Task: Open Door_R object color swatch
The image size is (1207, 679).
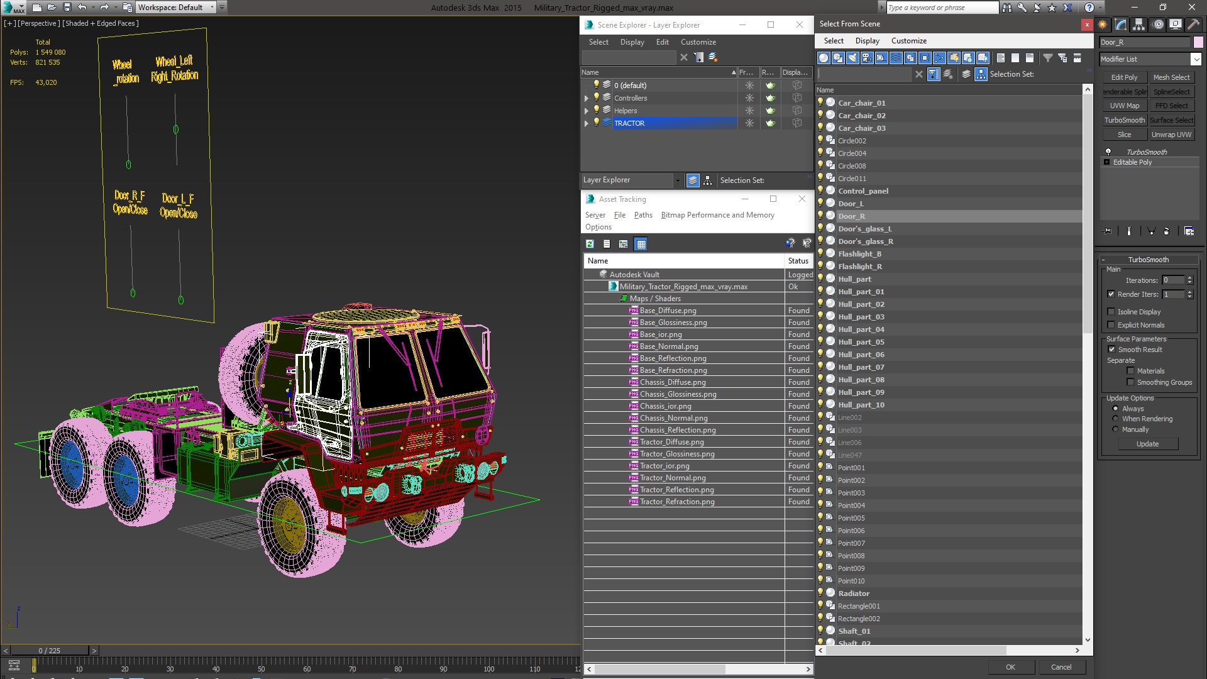Action: 1198,42
